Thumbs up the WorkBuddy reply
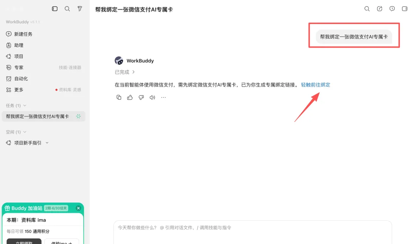This screenshot has height=244, width=412. pyautogui.click(x=130, y=97)
